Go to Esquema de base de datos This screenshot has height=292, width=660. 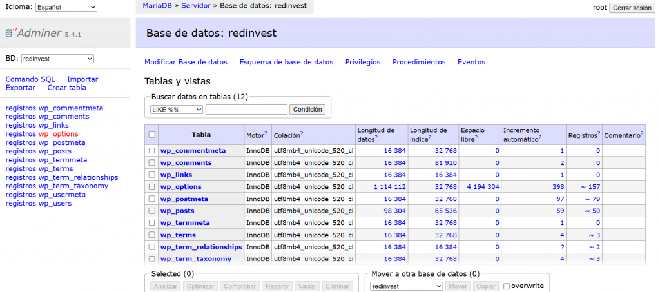pos(286,62)
